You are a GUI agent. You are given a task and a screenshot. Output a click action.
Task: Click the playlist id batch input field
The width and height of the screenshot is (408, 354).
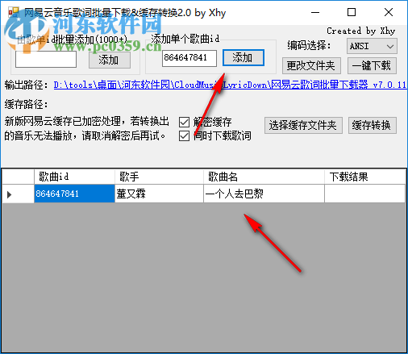pyautogui.click(x=46, y=59)
